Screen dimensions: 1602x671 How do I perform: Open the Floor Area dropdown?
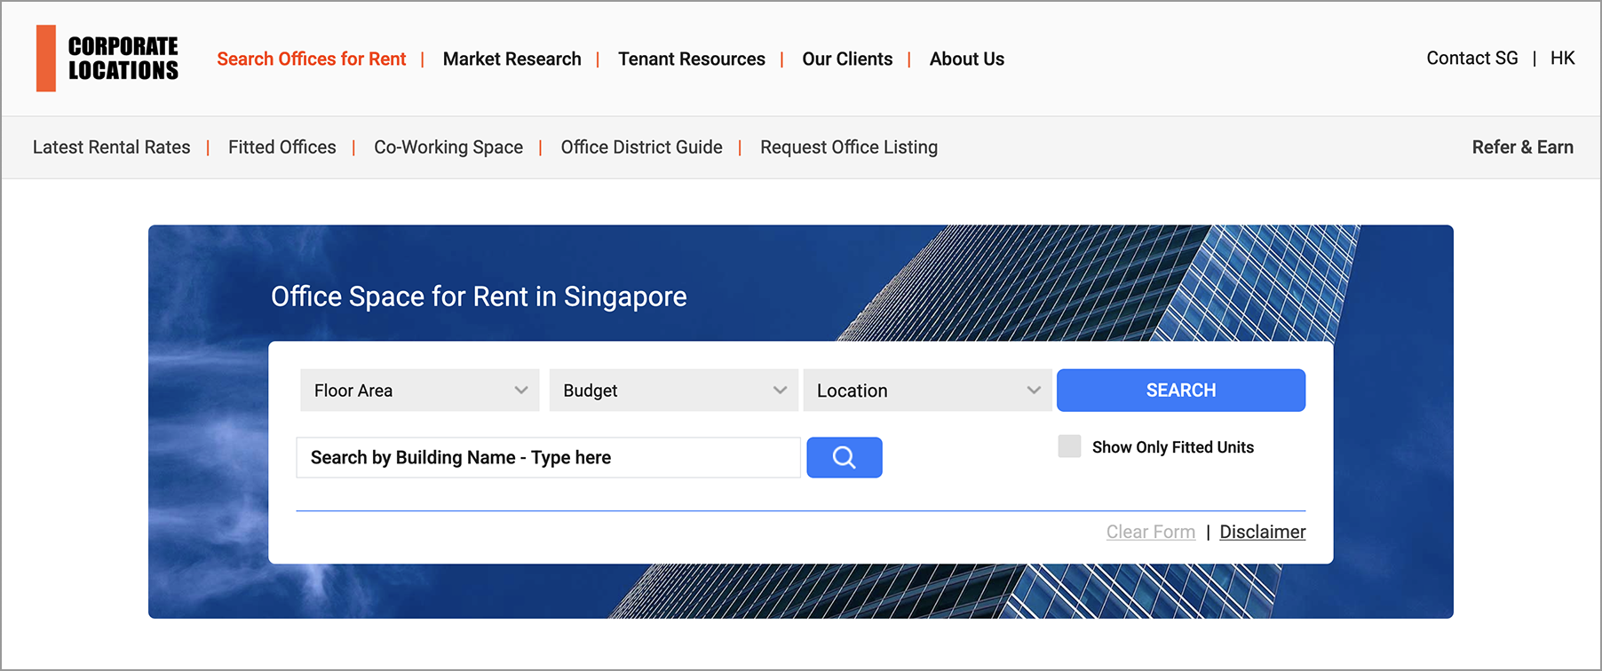[x=419, y=391]
